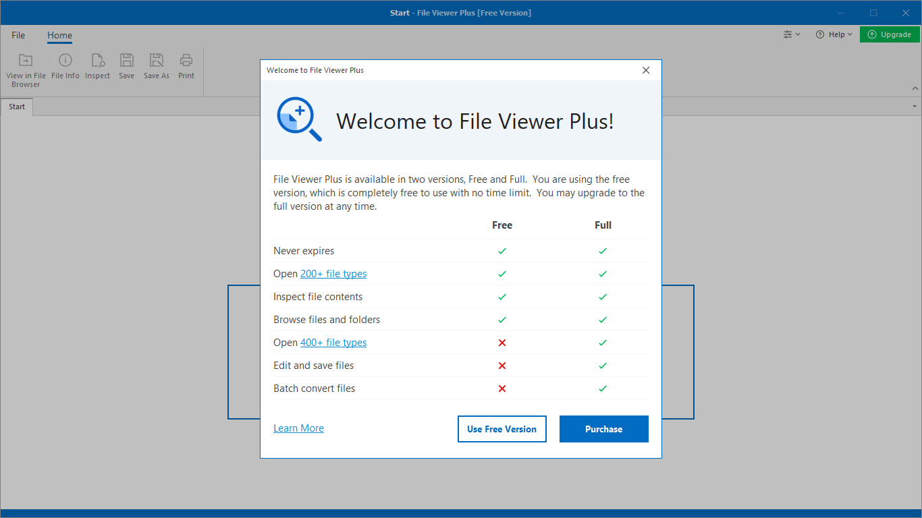Click the 400+ file types link
The width and height of the screenshot is (922, 518).
point(333,343)
